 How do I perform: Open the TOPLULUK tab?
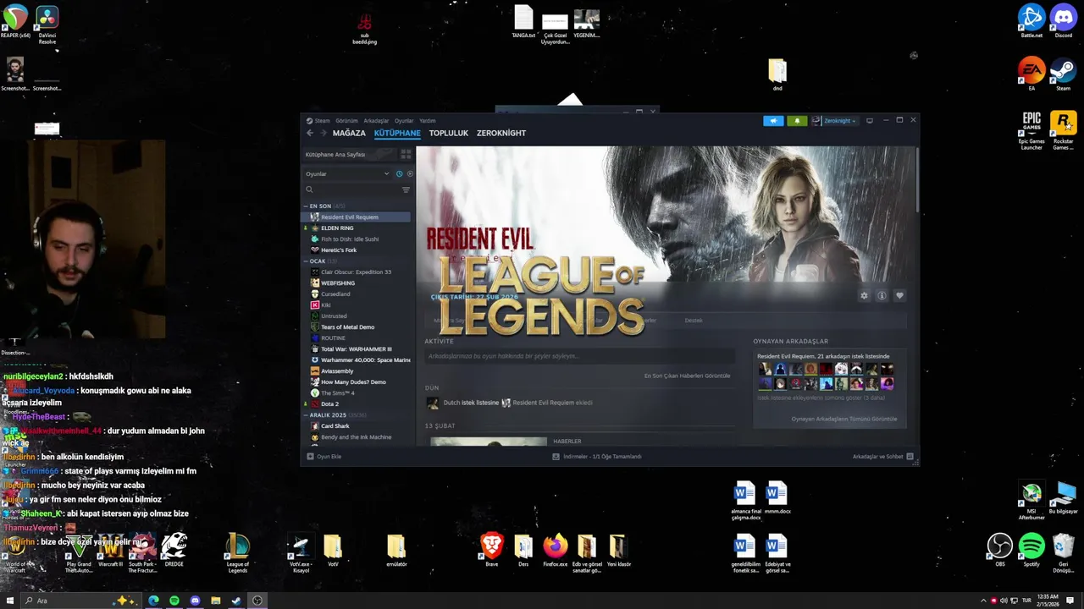click(x=448, y=133)
